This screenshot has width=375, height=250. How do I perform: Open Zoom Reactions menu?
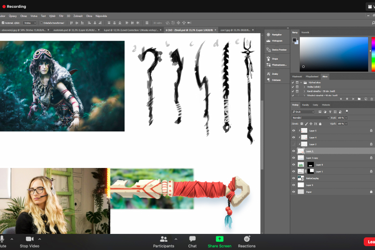pos(247,241)
